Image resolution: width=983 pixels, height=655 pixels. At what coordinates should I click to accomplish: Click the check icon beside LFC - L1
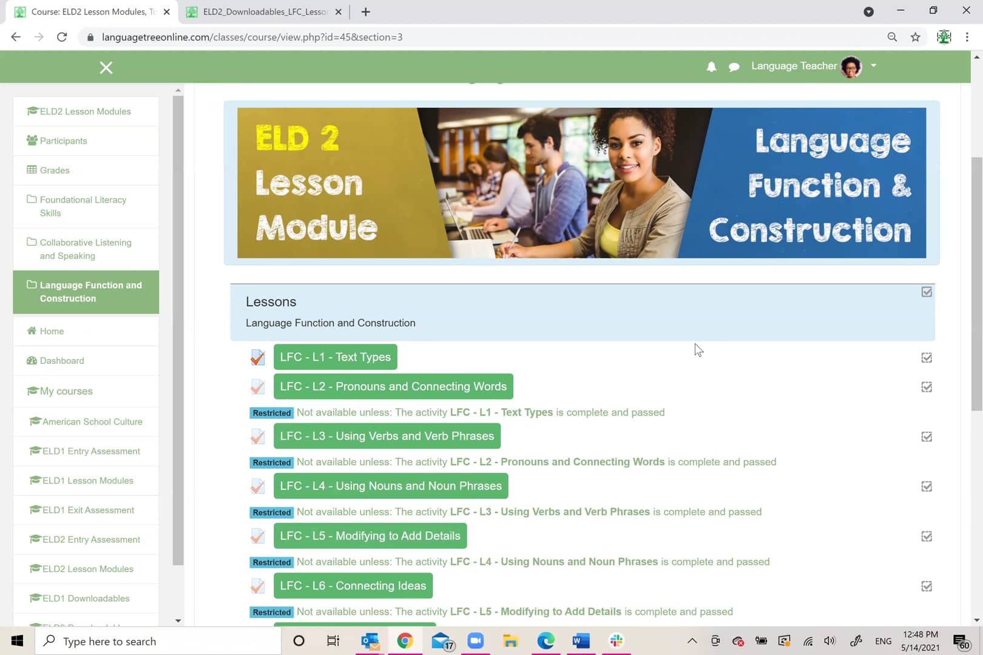pos(258,357)
